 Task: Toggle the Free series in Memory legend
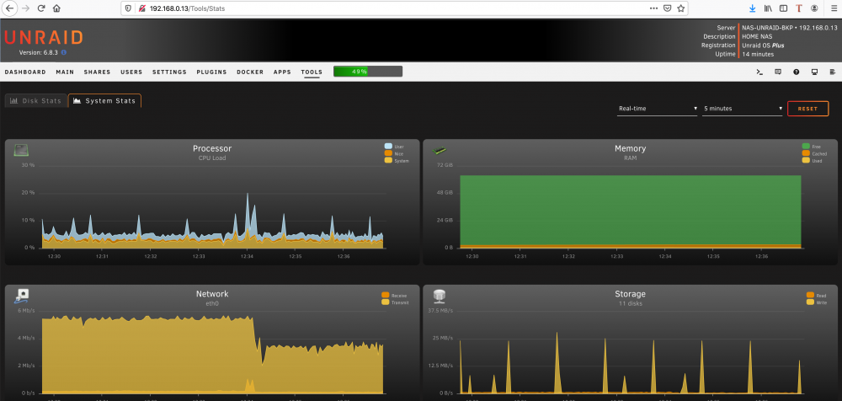click(813, 147)
